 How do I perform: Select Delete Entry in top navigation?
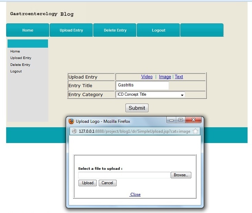[115, 30]
